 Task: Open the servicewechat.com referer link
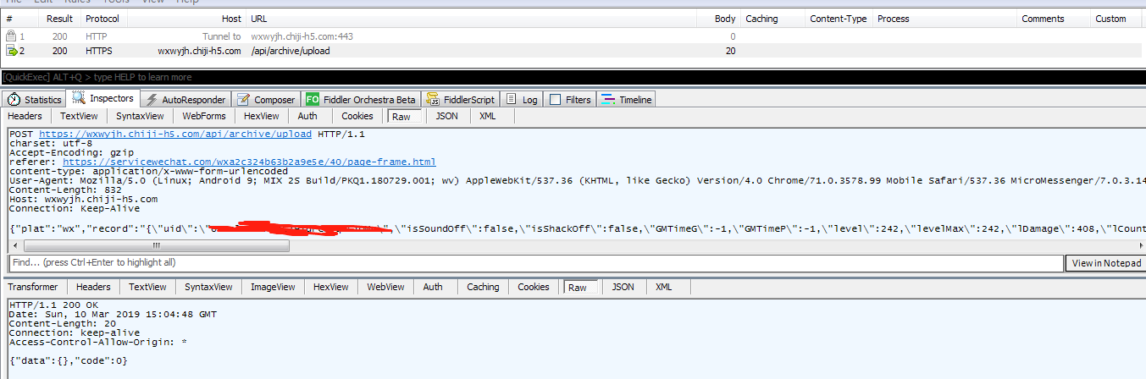249,162
